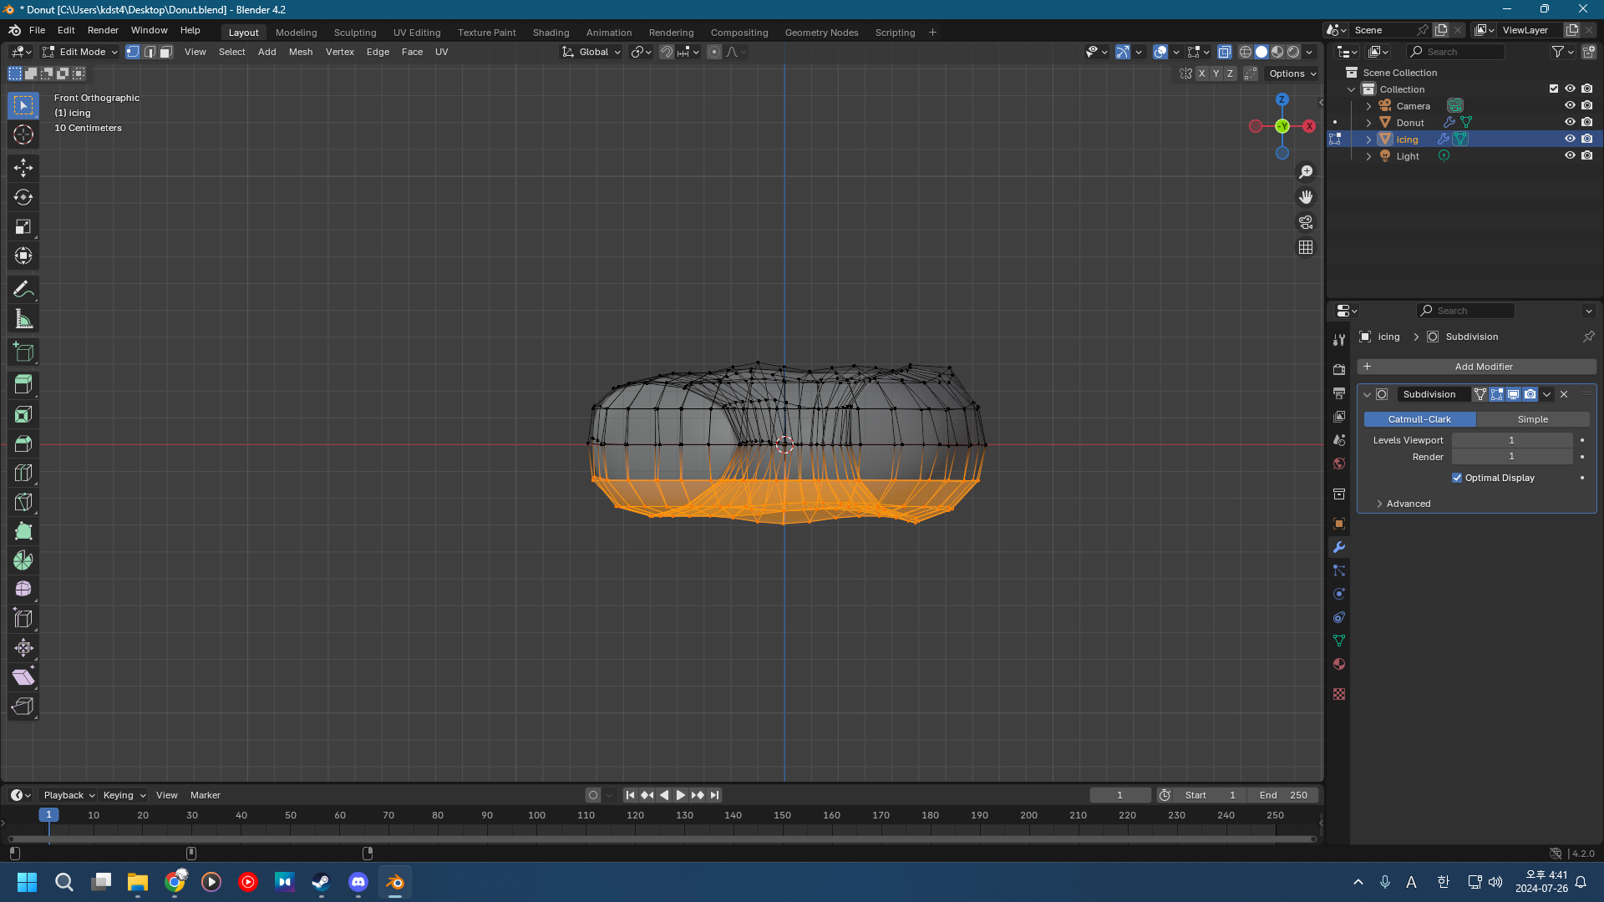Select the Move tool in the toolbar
This screenshot has width=1604, height=902.
tap(23, 168)
